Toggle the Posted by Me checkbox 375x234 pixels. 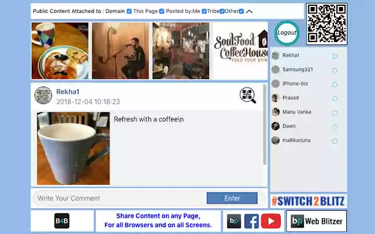click(204, 11)
